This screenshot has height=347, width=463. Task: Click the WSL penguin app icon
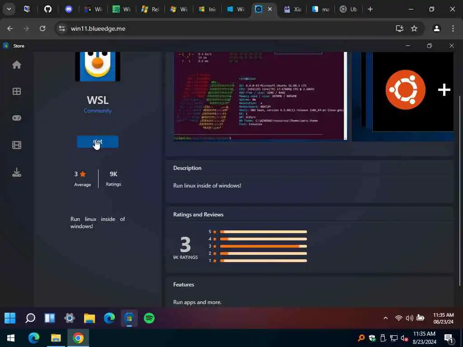tap(98, 66)
